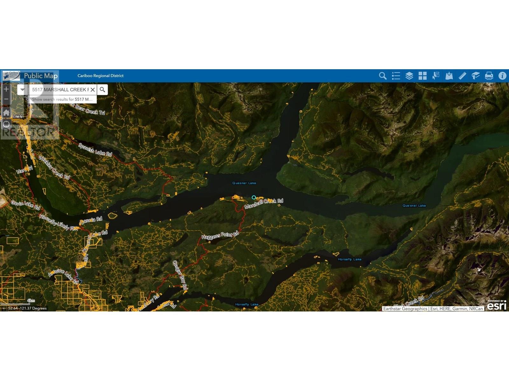Open the basemap gallery grid

coord(422,76)
